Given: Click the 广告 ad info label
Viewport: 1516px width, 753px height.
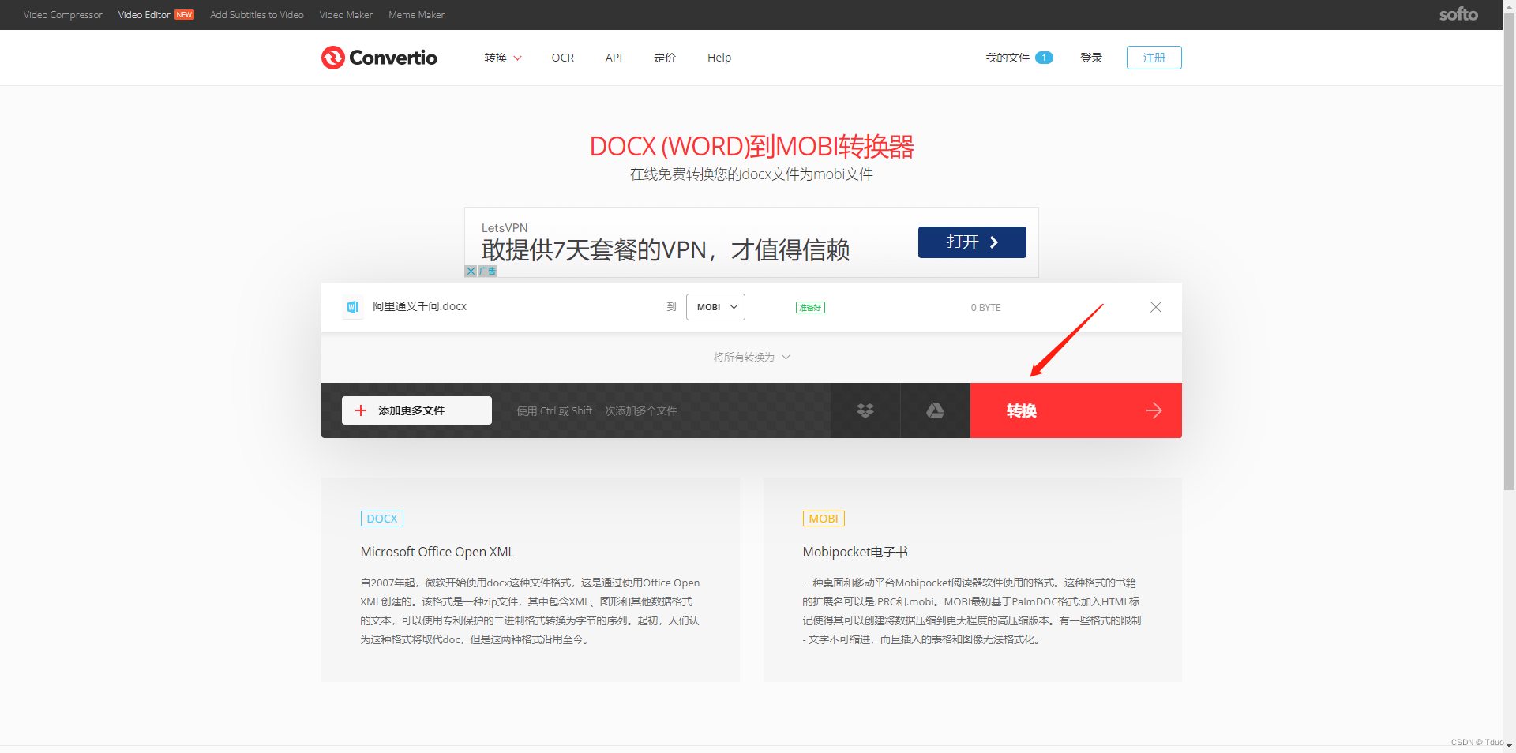Looking at the screenshot, I should tap(487, 271).
